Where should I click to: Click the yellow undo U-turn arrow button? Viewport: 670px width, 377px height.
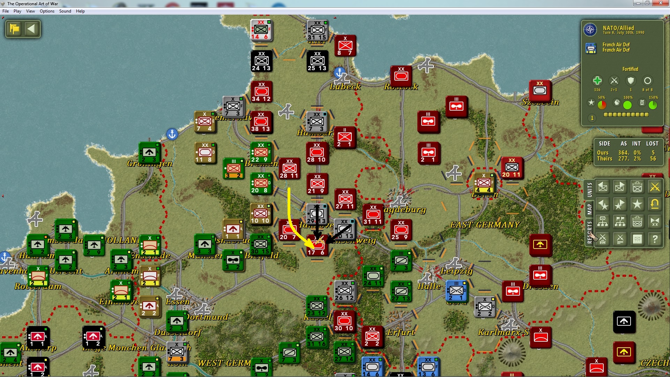pyautogui.click(x=655, y=204)
